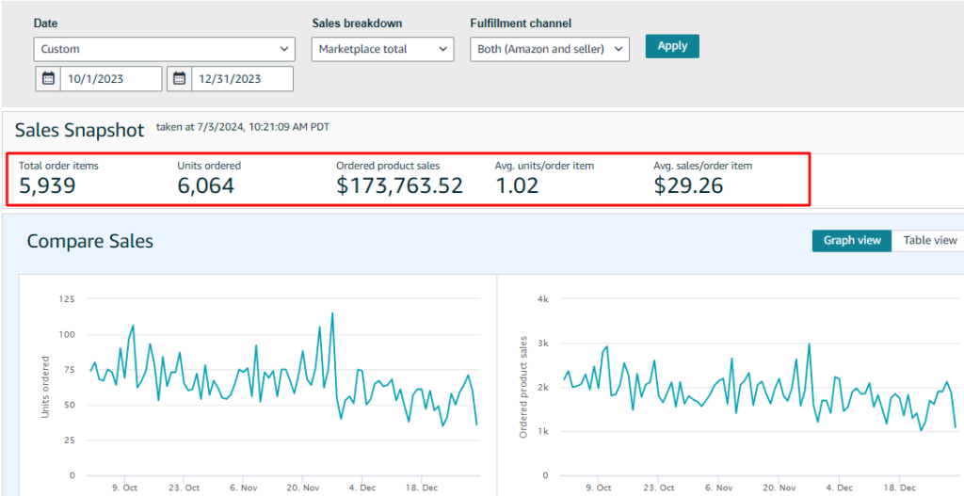
Task: Click the snapshot taken-at timestamp text
Action: pyautogui.click(x=242, y=126)
